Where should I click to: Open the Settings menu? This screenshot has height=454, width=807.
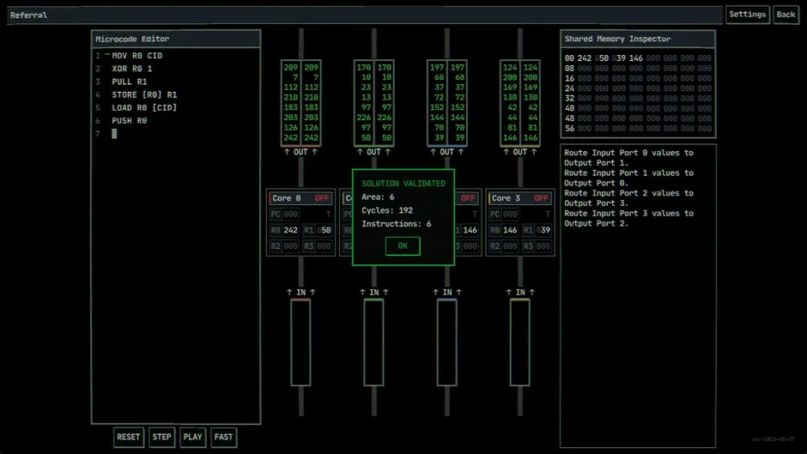[x=747, y=15]
